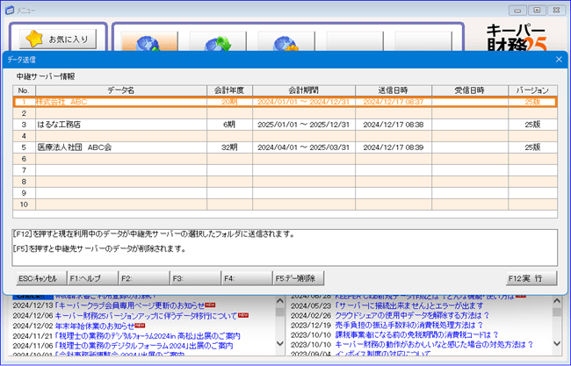571x366 pixels.
Task: Click the blank F3: button
Action: tap(196, 278)
